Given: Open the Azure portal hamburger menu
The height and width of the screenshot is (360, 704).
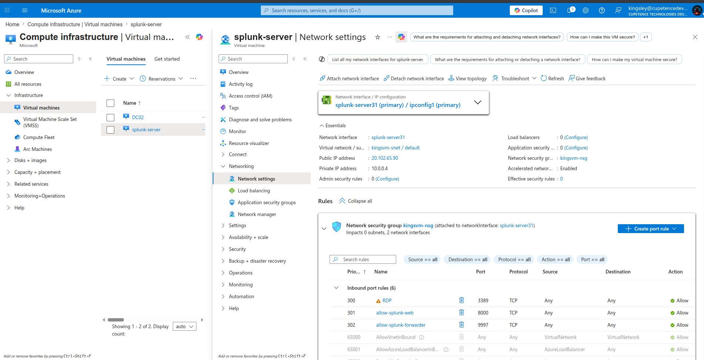Looking at the screenshot, I should click(x=25, y=10).
